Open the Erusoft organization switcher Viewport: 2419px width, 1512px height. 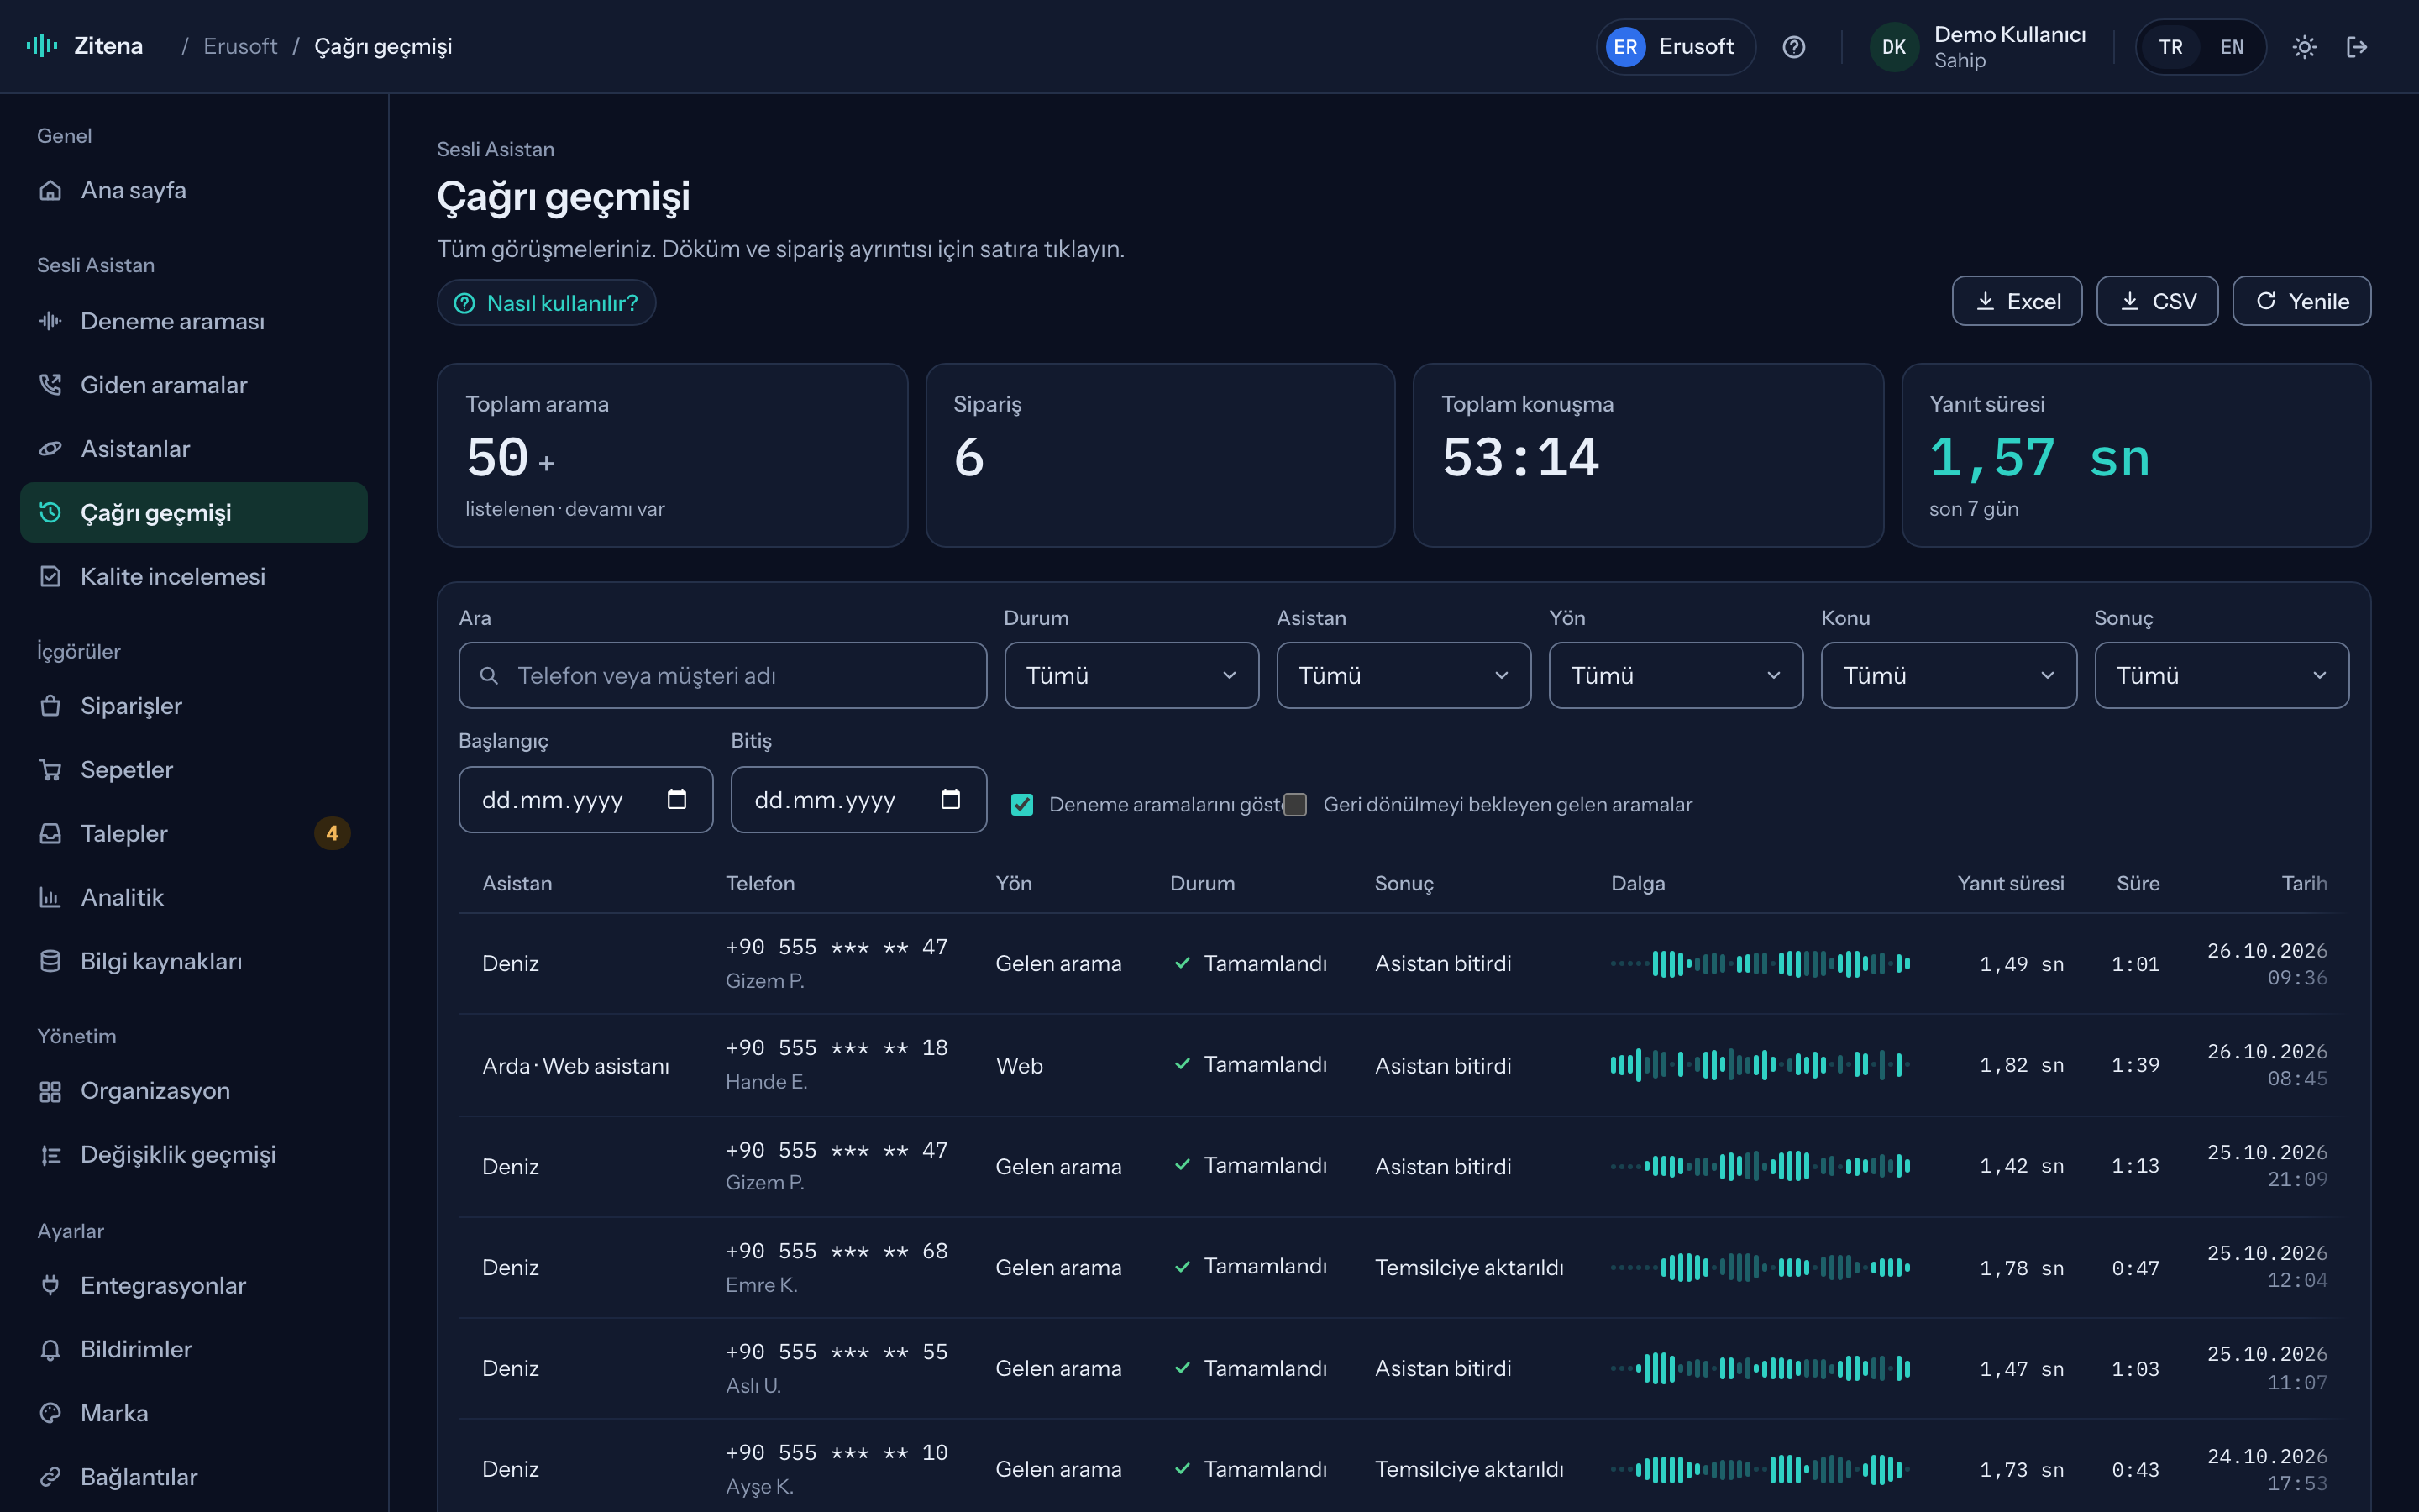point(1676,47)
